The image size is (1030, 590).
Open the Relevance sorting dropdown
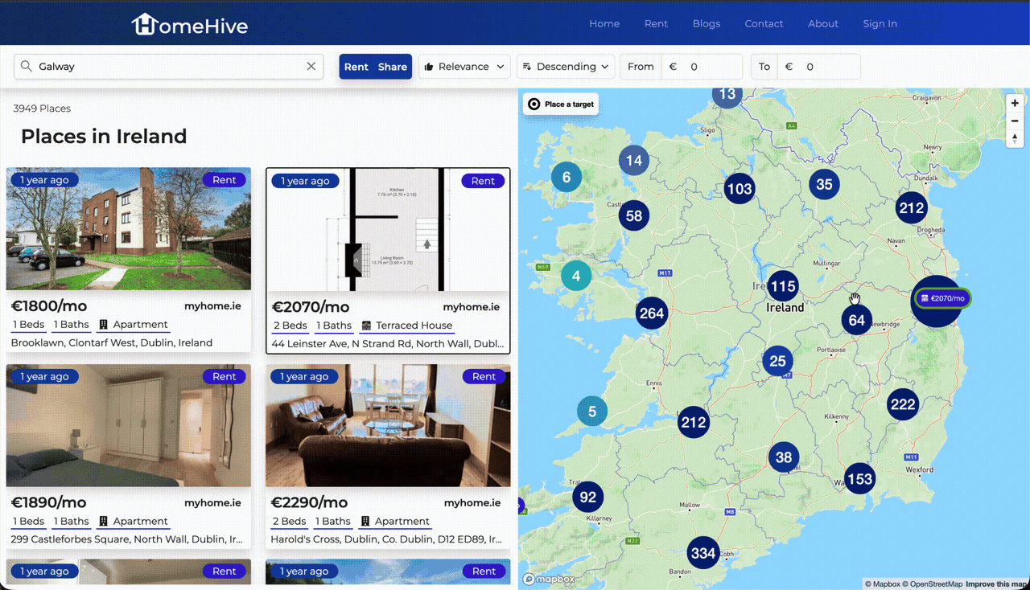pos(464,67)
